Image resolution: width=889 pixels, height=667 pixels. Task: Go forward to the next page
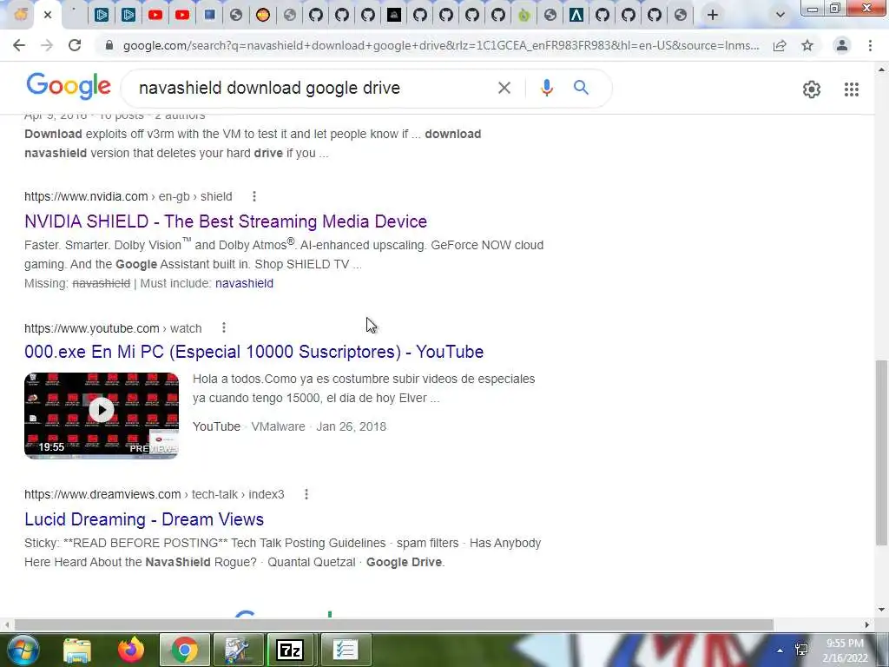pyautogui.click(x=47, y=45)
